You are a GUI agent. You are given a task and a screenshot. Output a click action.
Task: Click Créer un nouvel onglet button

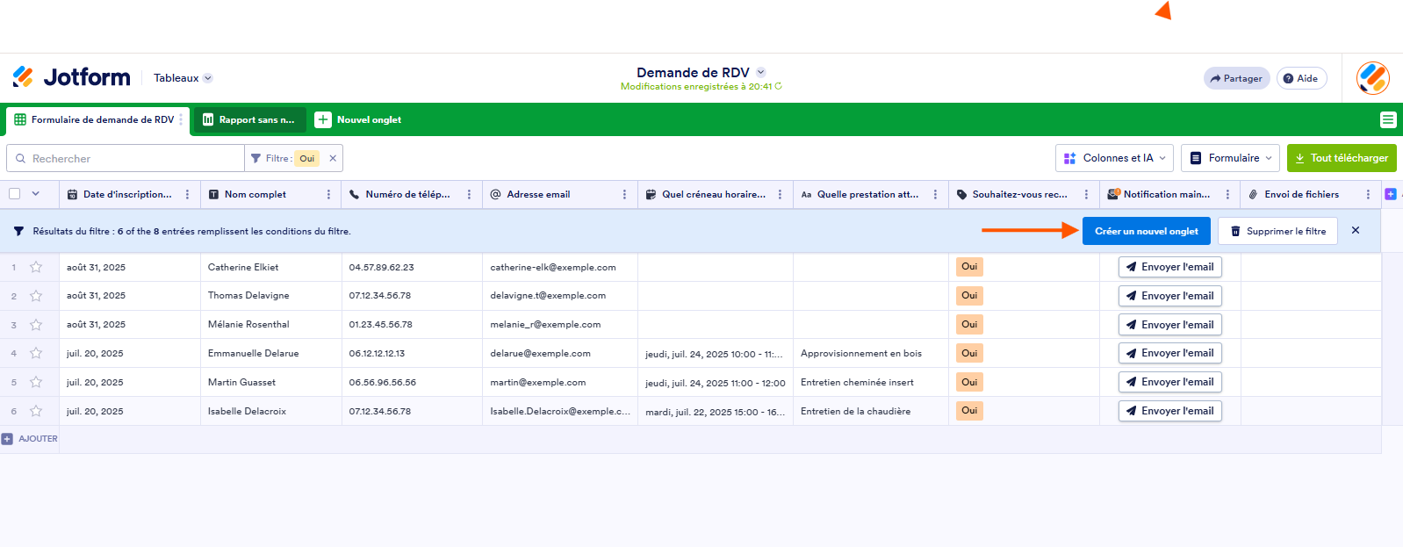point(1147,231)
